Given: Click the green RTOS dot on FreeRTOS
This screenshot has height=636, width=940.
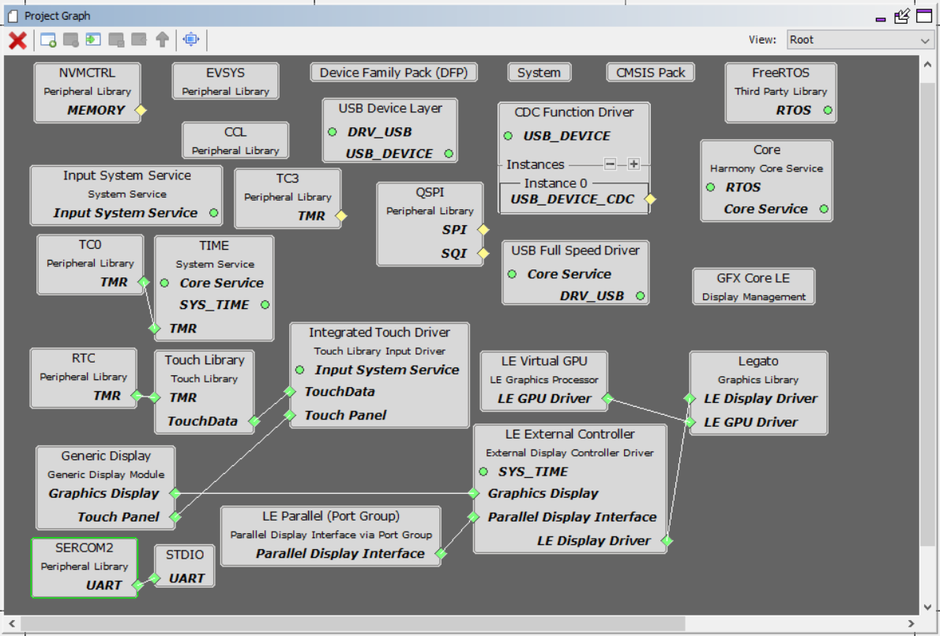Looking at the screenshot, I should point(827,111).
